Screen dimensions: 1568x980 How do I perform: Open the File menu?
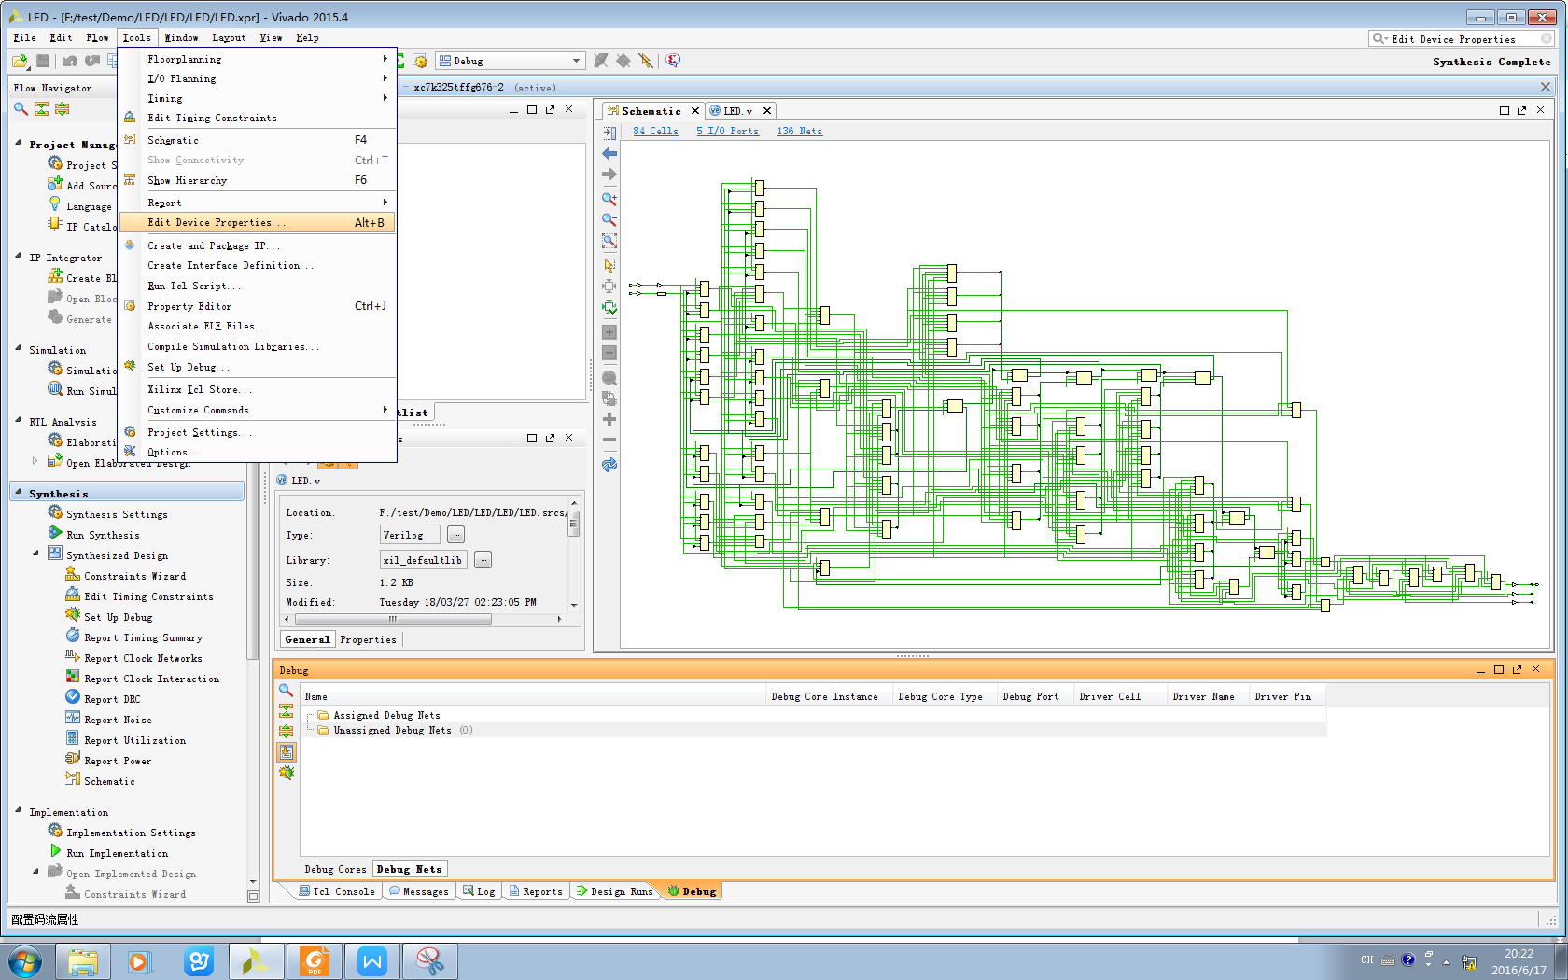pyautogui.click(x=24, y=37)
